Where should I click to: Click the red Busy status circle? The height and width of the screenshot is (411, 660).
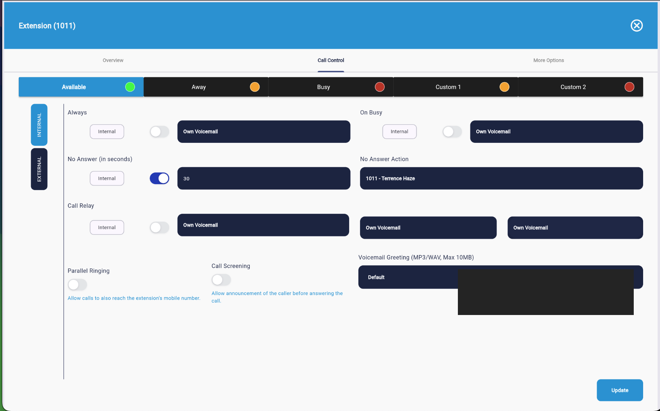pos(379,87)
